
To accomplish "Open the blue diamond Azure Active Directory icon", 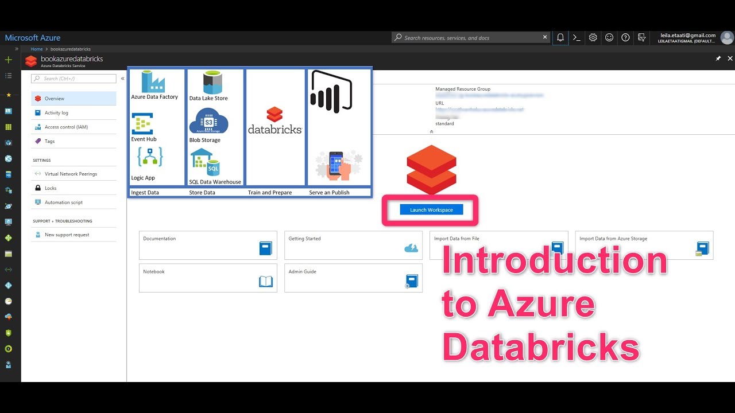I will tap(8, 285).
